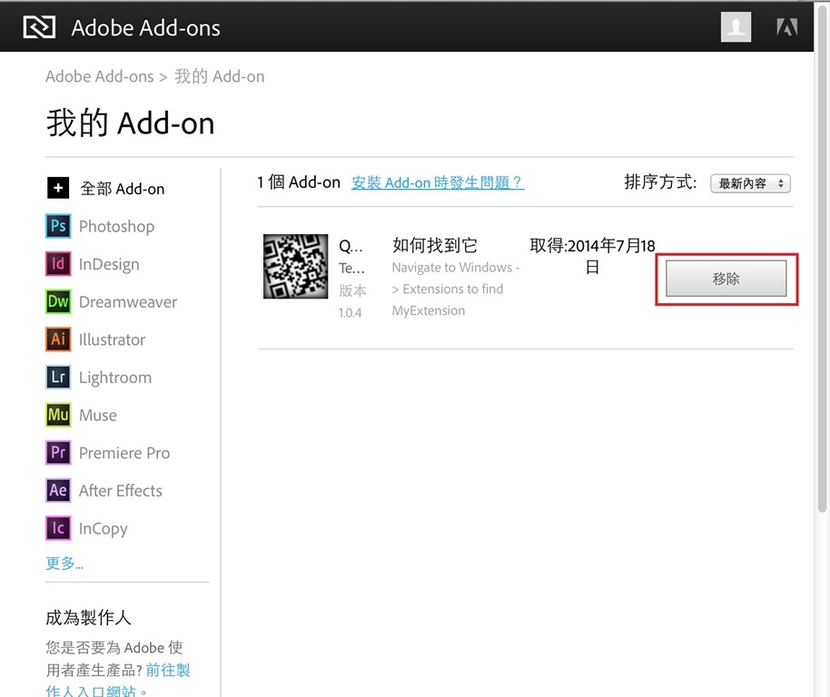This screenshot has width=830, height=697.
Task: Click the 取得:2014年7月18日 date text
Action: 592,256
